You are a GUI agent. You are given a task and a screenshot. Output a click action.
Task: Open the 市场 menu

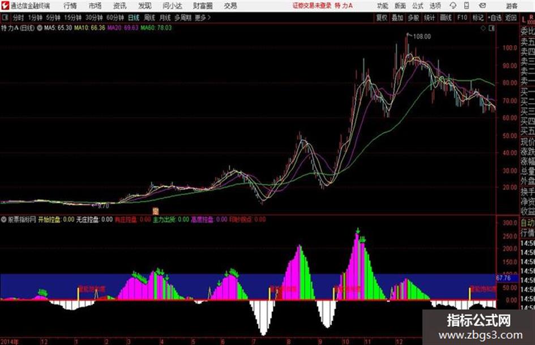point(95,6)
